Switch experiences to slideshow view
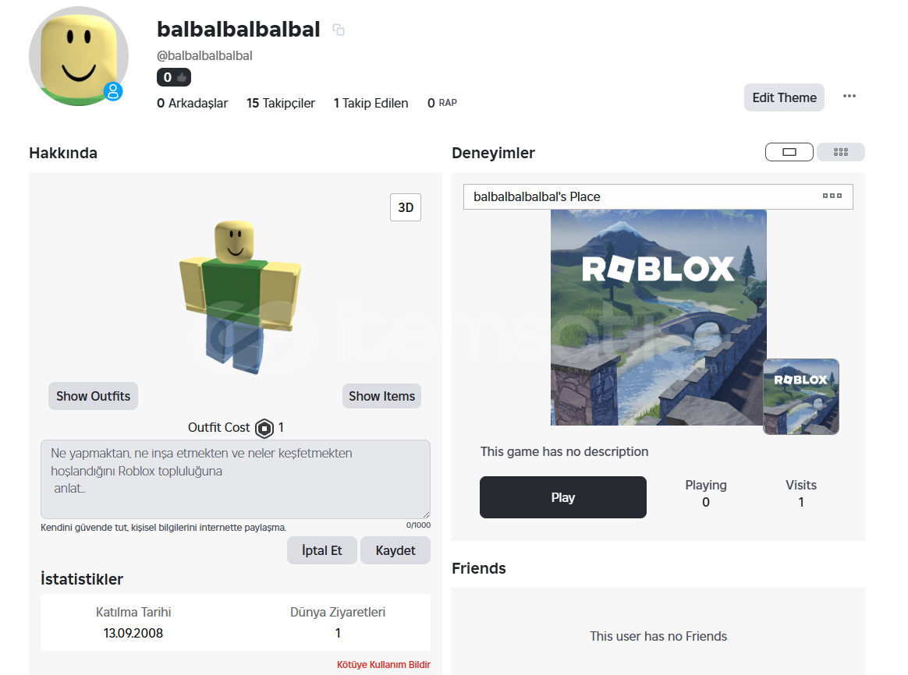Screen dimensions: 908x675 [x=789, y=152]
